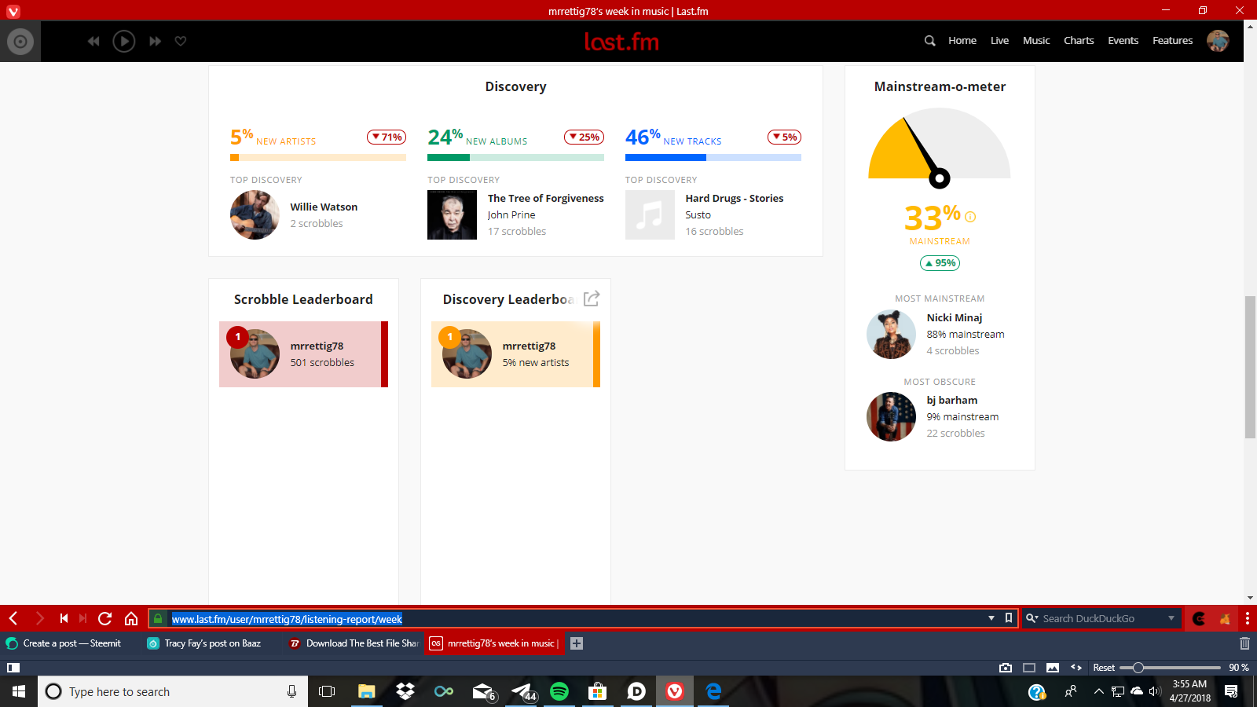Click the bj barham avatar image
The image size is (1257, 707).
pyautogui.click(x=891, y=417)
